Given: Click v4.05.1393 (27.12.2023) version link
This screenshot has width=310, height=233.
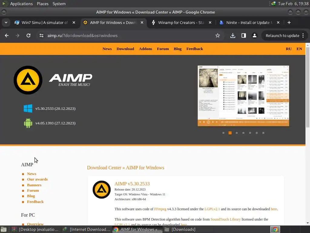Looking at the screenshot, I should click(x=55, y=123).
